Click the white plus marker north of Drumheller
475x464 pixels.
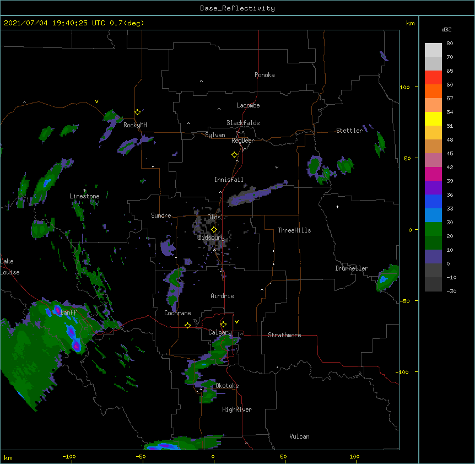click(337, 207)
